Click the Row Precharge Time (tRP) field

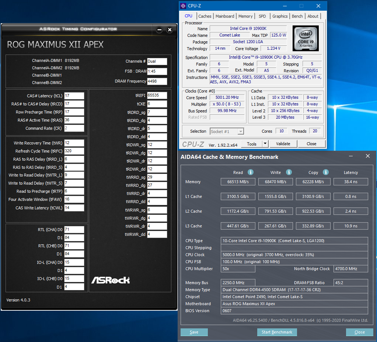coord(74,112)
